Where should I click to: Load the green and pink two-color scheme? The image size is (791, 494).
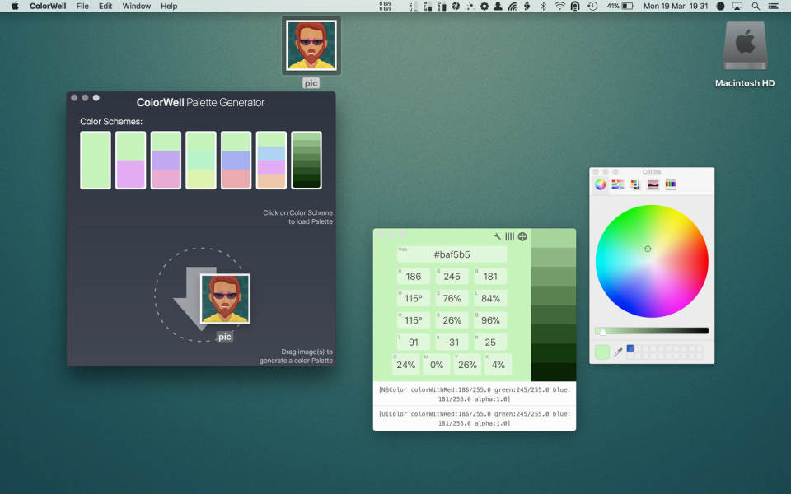[131, 161]
